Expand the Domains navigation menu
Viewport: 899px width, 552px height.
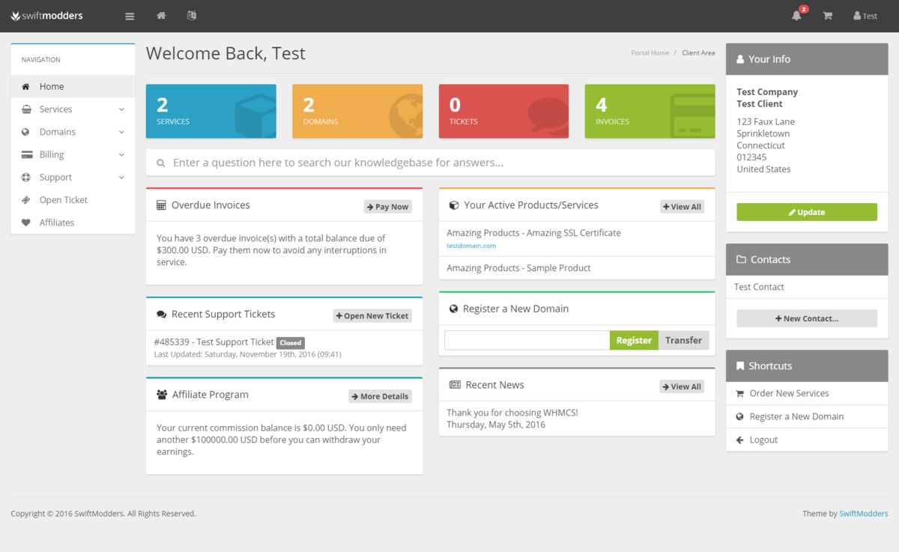[x=73, y=132]
